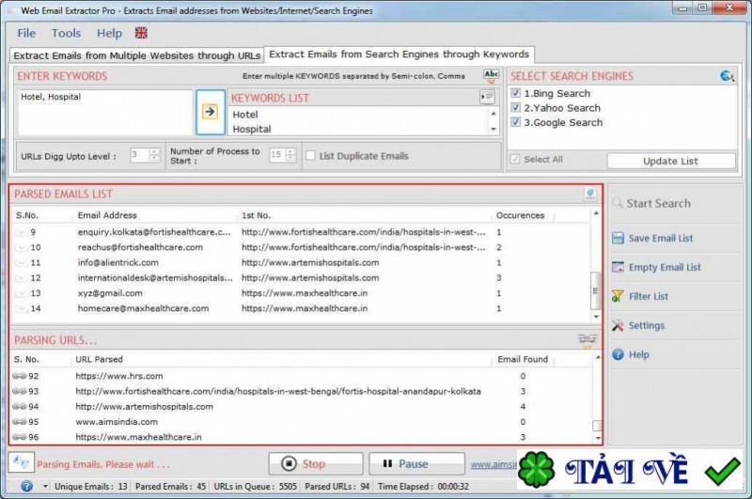This screenshot has width=752, height=499.
Task: Switch to Extract Emails from Multiple Websites tab
Action: 136,55
